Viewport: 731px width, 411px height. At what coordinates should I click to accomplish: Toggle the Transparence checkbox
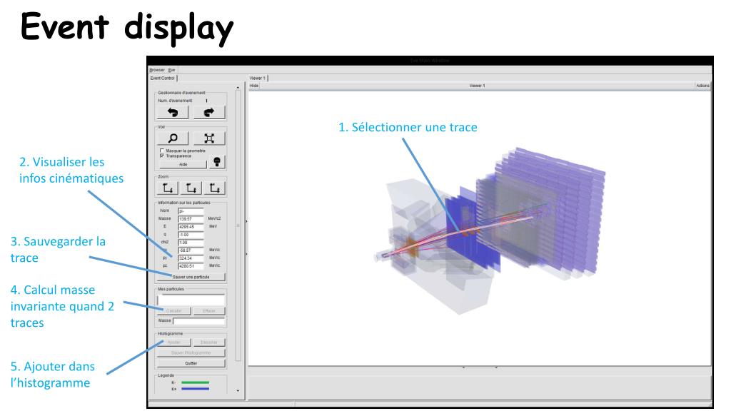coord(162,156)
